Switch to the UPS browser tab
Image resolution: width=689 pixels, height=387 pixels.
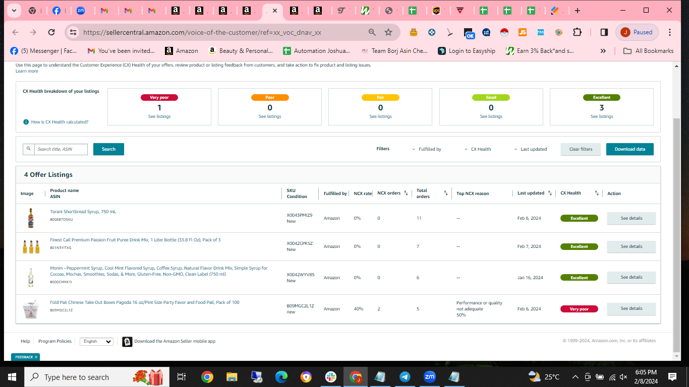(436, 10)
